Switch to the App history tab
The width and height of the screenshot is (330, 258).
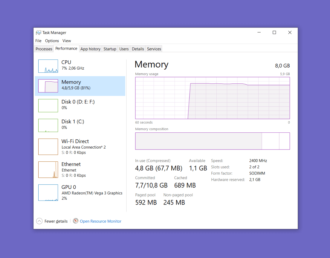(91, 49)
